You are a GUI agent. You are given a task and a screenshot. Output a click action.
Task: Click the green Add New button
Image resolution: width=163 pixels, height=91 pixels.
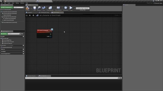pos(4,34)
